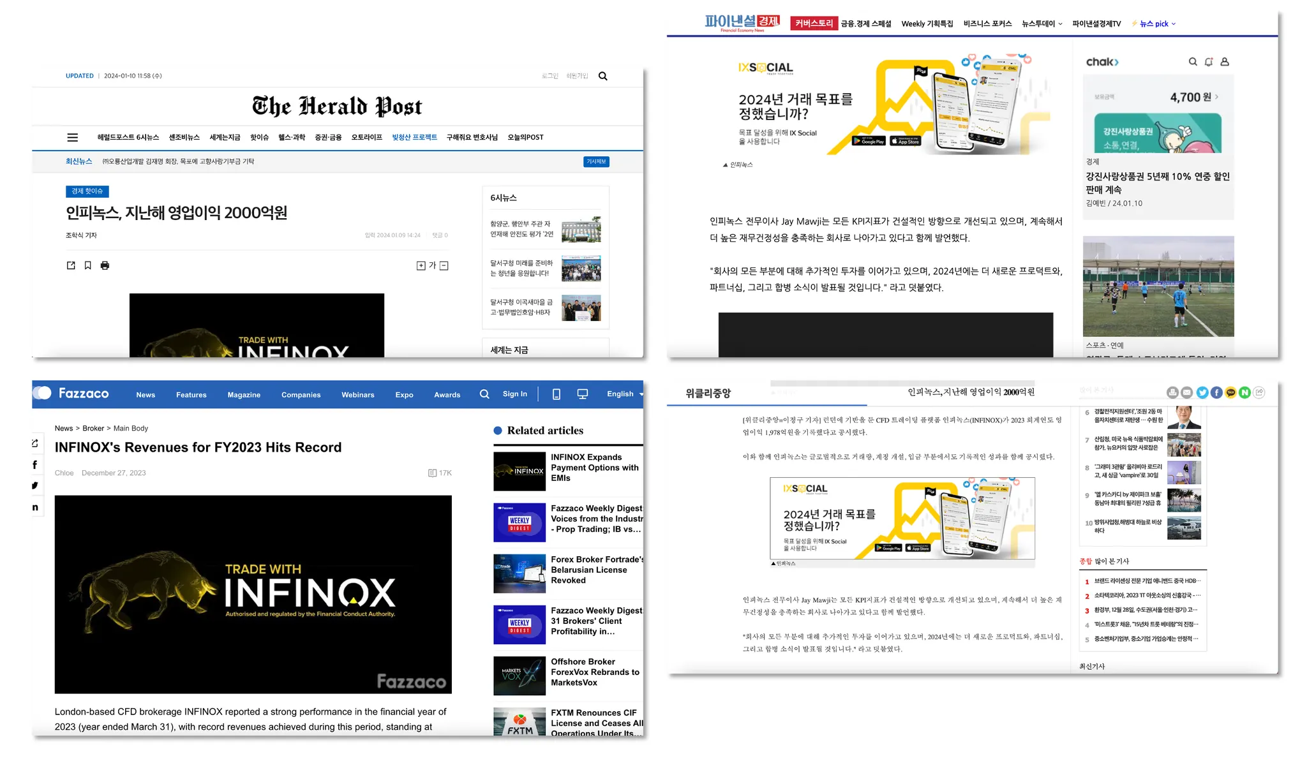
Task: Open INFINOX Expands Payment Options thumbnail
Action: [519, 471]
